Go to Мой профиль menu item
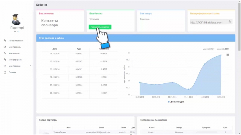The height and width of the screenshot is (135, 241). pyautogui.click(x=14, y=47)
